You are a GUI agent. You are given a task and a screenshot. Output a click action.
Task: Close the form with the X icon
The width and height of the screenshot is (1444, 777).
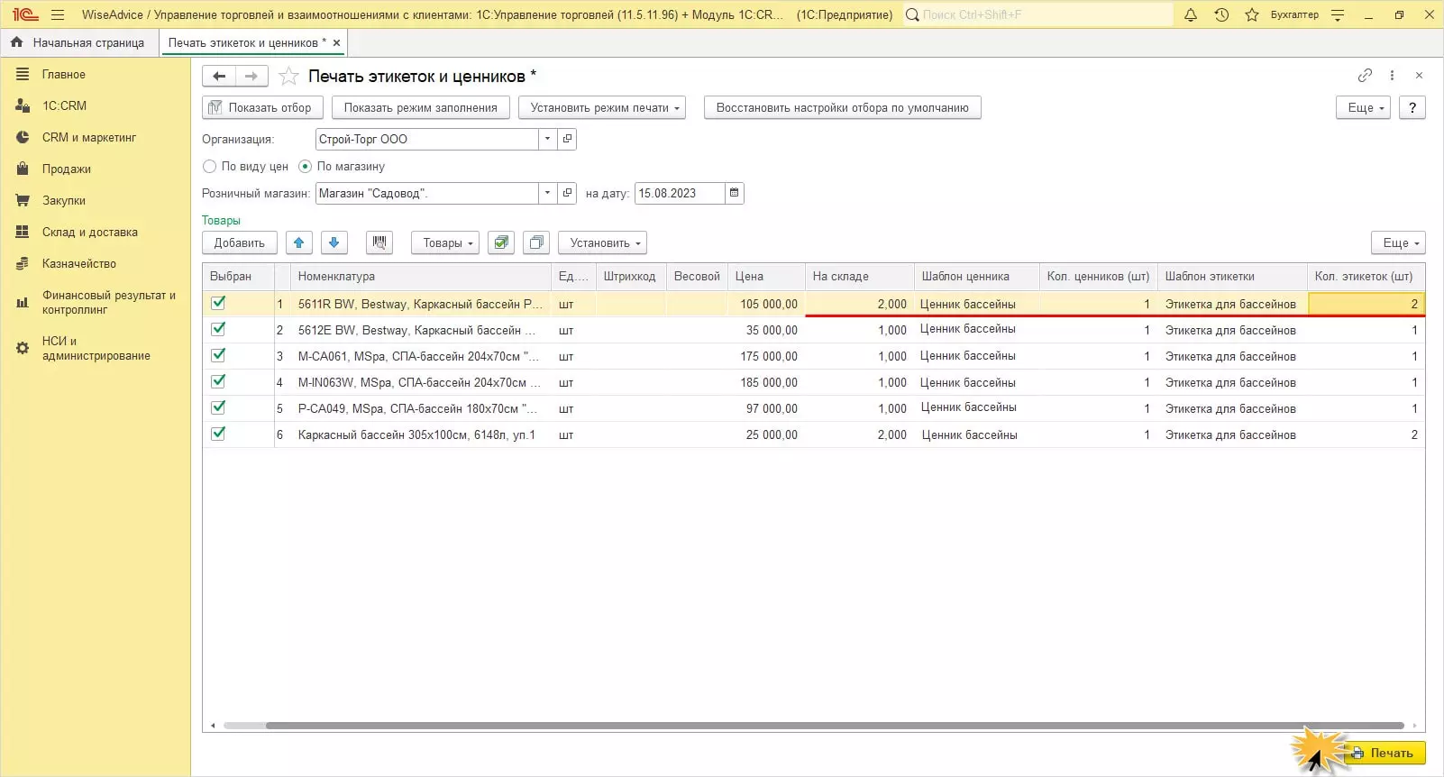1419,76
